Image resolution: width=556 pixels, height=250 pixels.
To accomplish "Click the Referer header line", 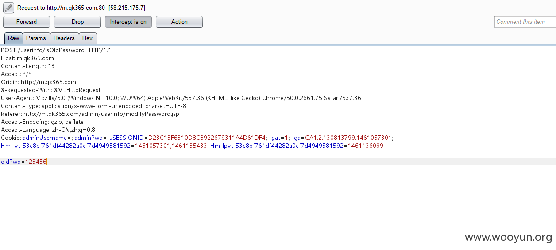I will tap(90, 114).
